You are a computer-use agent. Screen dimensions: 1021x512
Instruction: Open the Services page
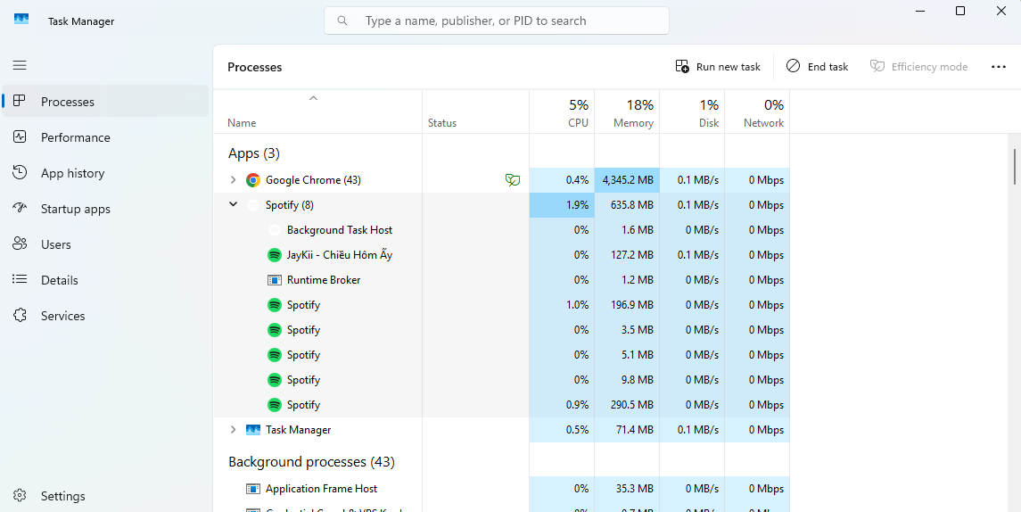[x=105, y=316]
